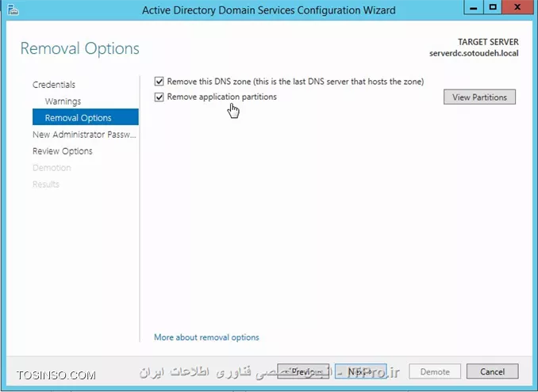The width and height of the screenshot is (538, 392).
Task: Open More about removal options link
Action: 206,337
